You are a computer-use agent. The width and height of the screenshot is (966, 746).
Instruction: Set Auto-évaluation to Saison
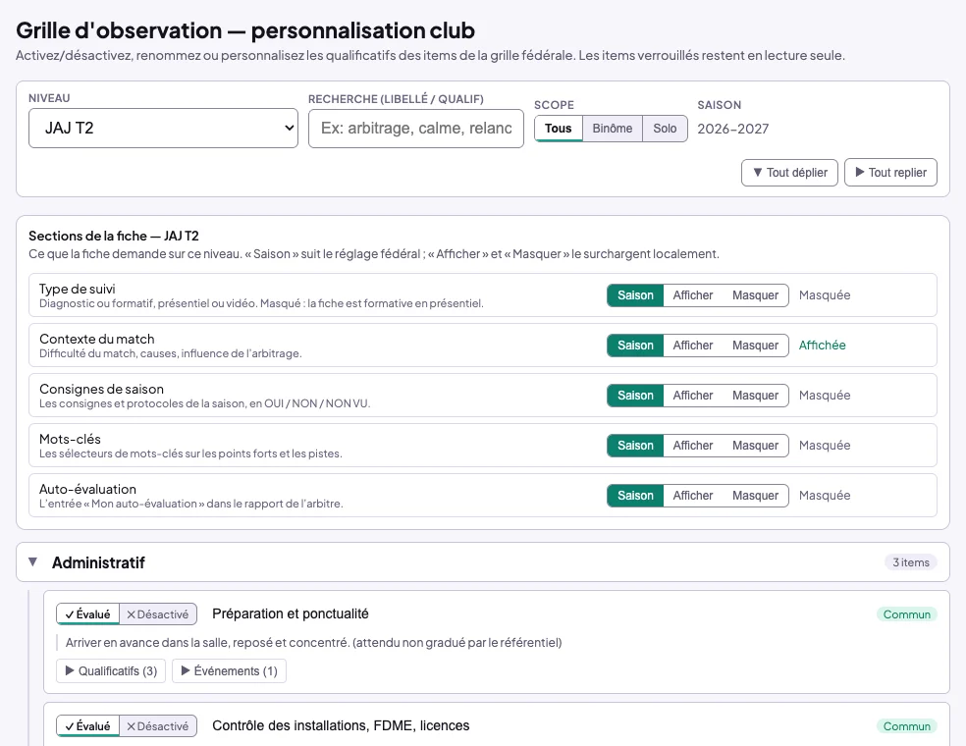[x=635, y=496]
